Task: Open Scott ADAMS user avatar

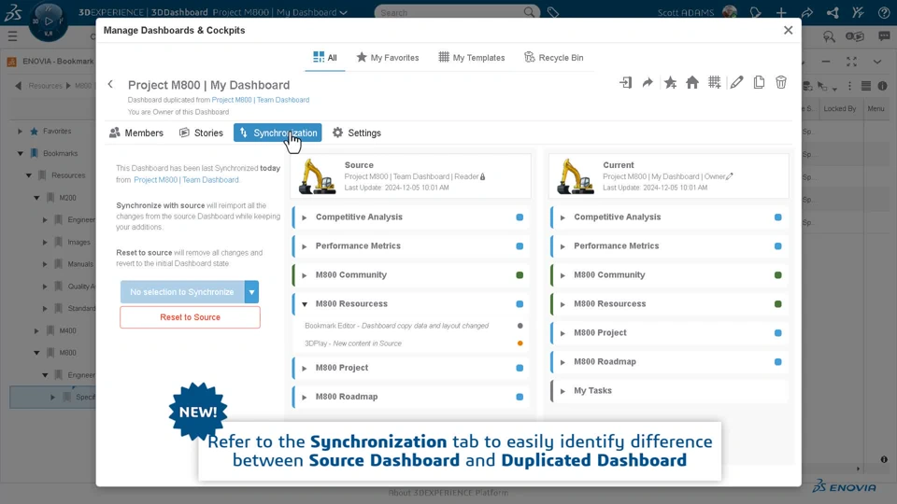Action: pyautogui.click(x=730, y=12)
